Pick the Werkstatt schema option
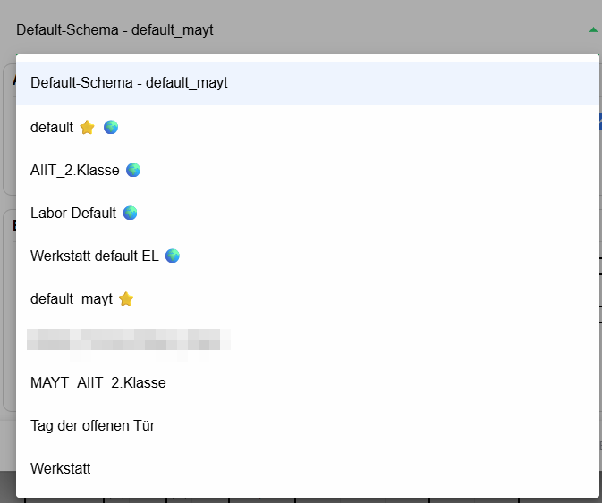 307,468
